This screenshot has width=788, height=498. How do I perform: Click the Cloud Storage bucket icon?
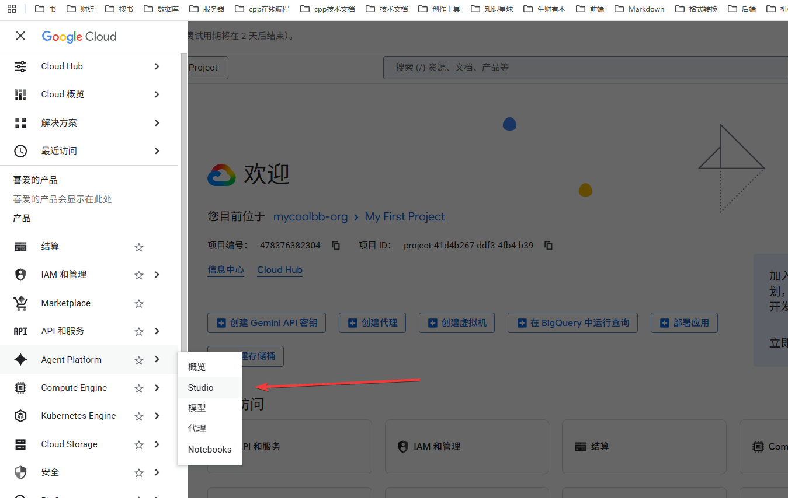(x=20, y=444)
